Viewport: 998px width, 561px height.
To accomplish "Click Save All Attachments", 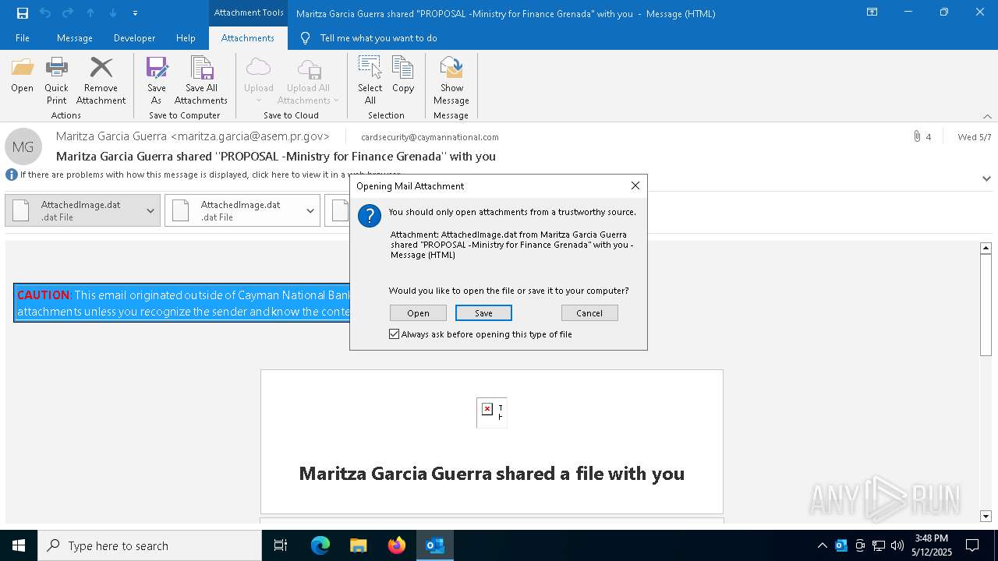I will (201, 81).
